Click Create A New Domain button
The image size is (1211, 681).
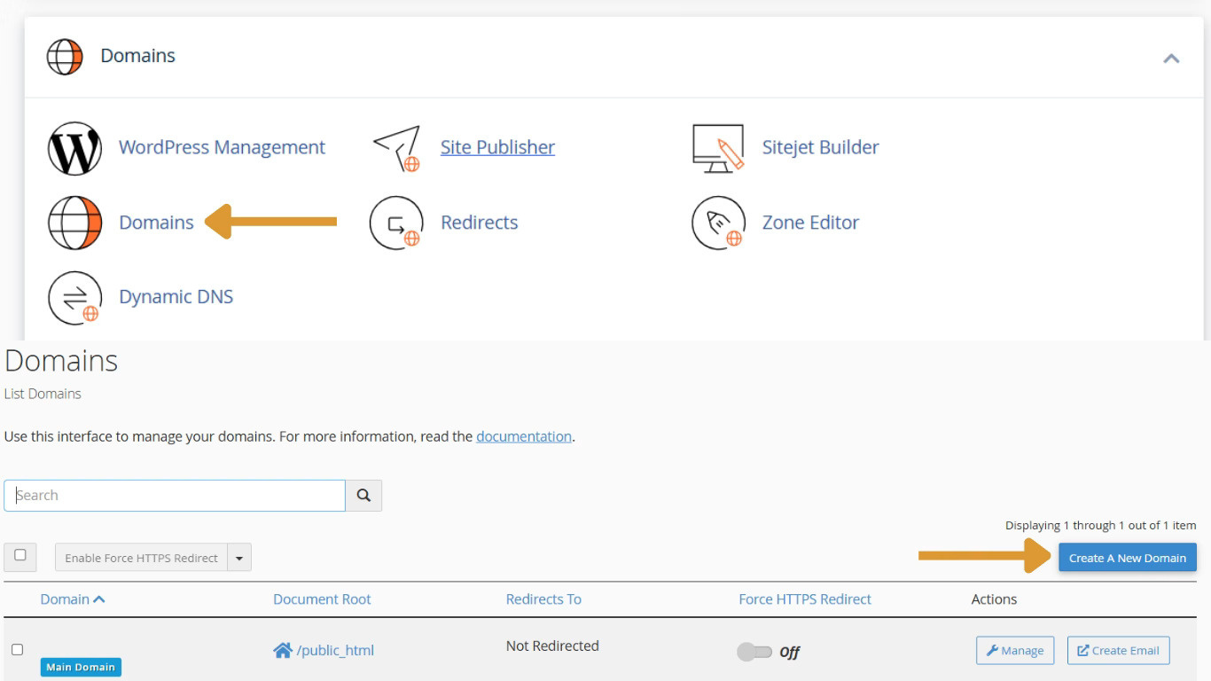click(x=1128, y=558)
